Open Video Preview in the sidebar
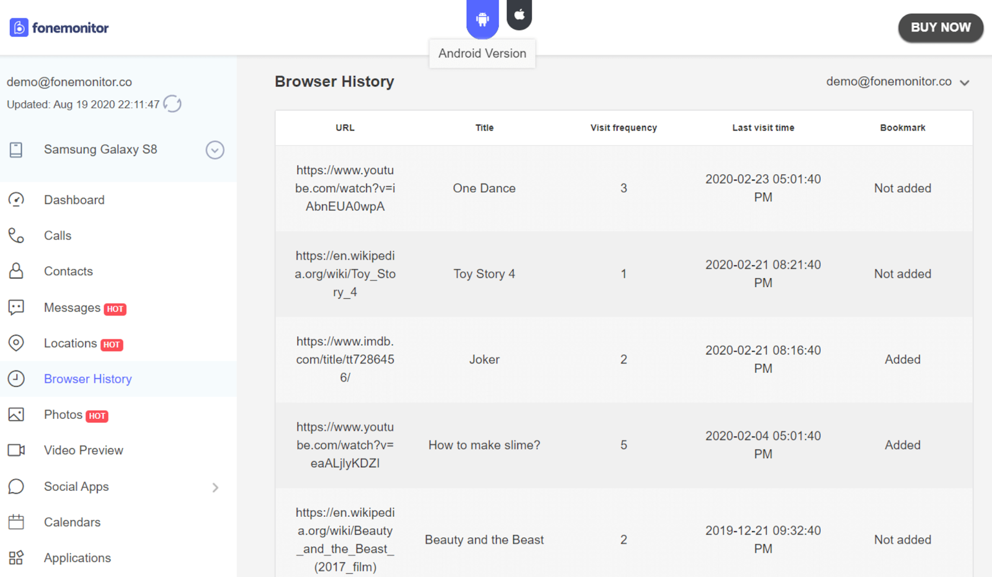 point(84,450)
